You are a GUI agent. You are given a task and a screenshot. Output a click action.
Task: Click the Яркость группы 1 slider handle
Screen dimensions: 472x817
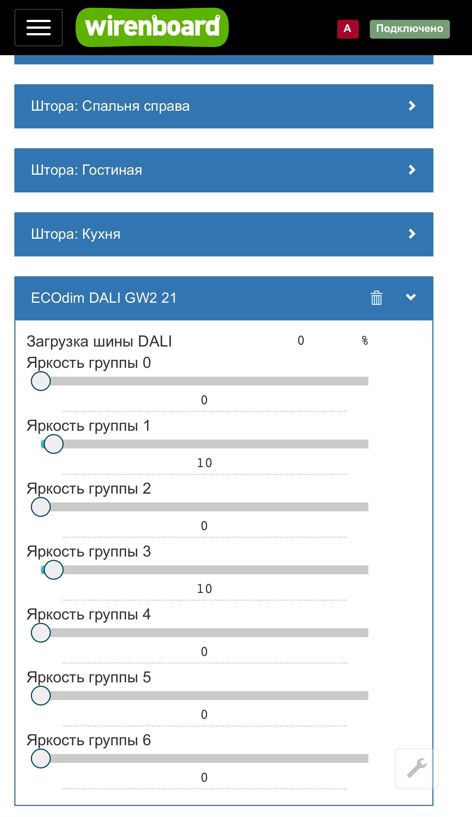click(54, 444)
